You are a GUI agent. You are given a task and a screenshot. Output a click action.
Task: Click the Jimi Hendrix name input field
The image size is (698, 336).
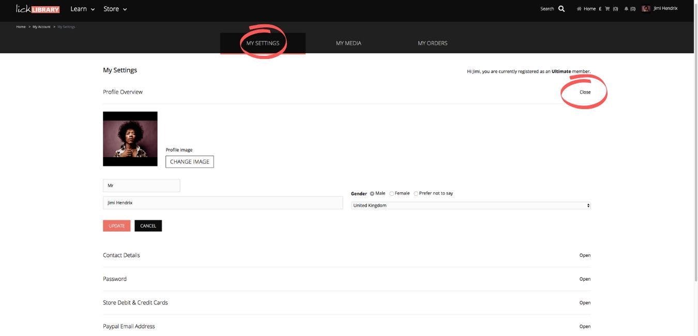(x=222, y=203)
